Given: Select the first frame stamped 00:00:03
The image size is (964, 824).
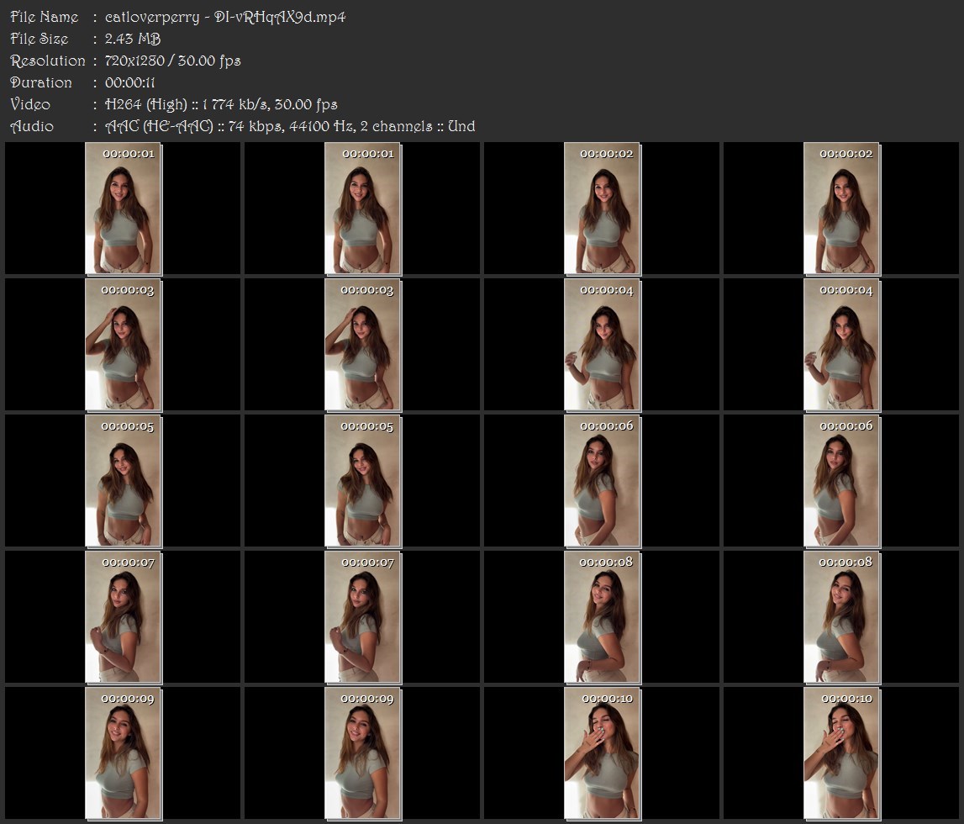Looking at the screenshot, I should [x=123, y=345].
